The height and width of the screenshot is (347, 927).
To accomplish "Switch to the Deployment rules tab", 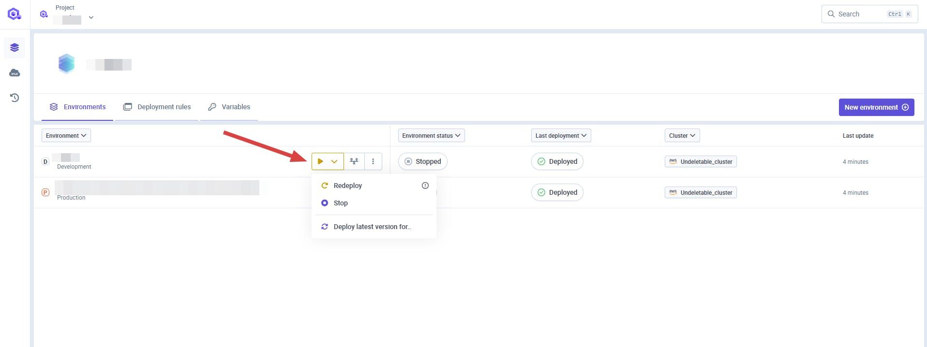I will tap(157, 107).
